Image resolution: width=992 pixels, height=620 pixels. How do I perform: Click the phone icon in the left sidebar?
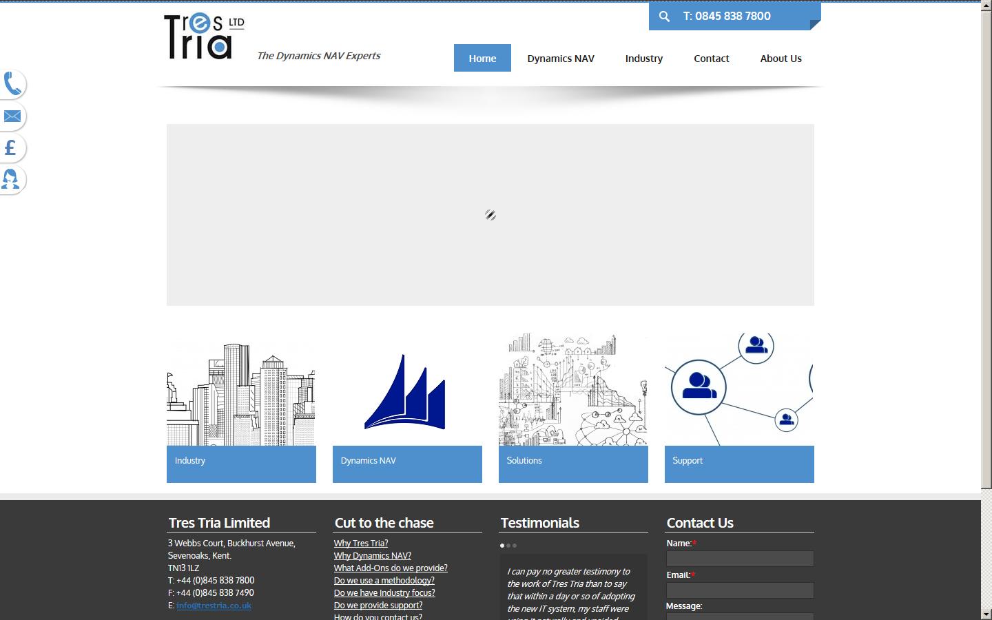tap(12, 84)
